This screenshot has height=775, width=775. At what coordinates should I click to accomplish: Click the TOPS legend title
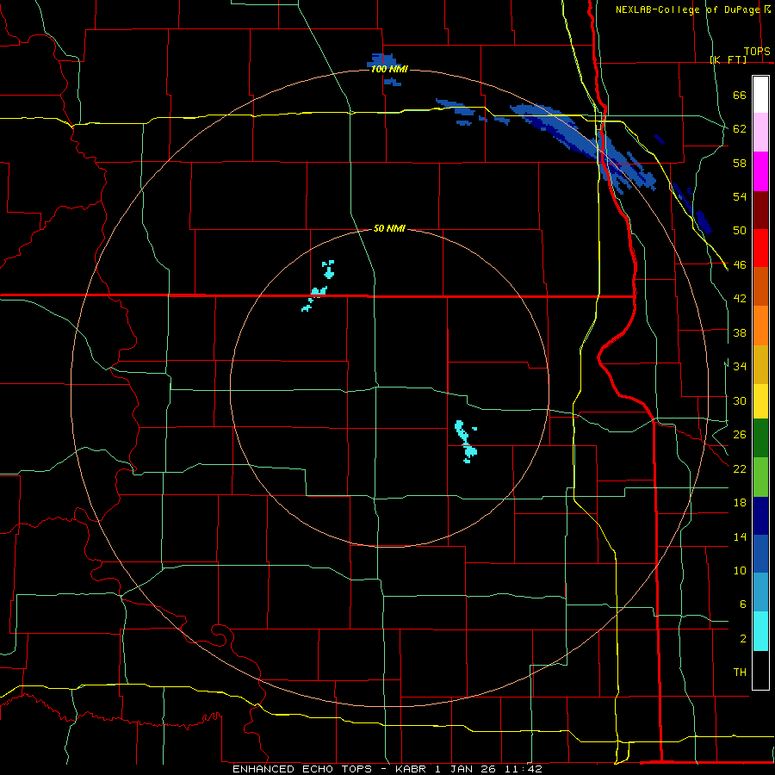757,51
